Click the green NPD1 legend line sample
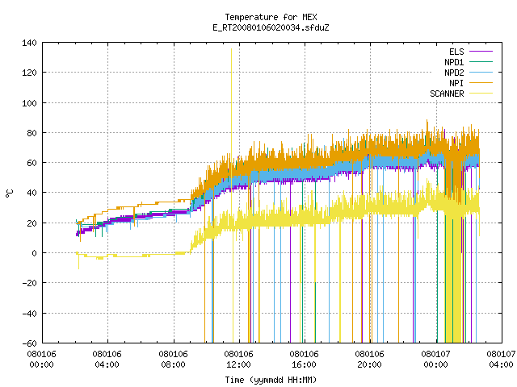517x387 pixels. [x=481, y=61]
